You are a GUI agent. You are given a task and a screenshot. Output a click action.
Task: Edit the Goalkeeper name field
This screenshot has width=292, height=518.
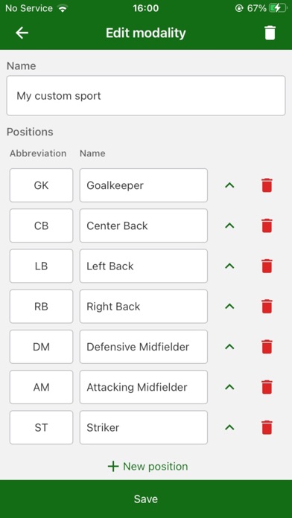pos(144,185)
